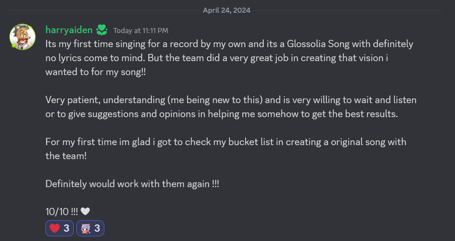Click the line starting "Very patient, understanding"
455x241 pixels.
click(x=231, y=100)
